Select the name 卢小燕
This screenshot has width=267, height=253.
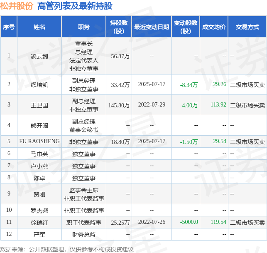(39, 166)
